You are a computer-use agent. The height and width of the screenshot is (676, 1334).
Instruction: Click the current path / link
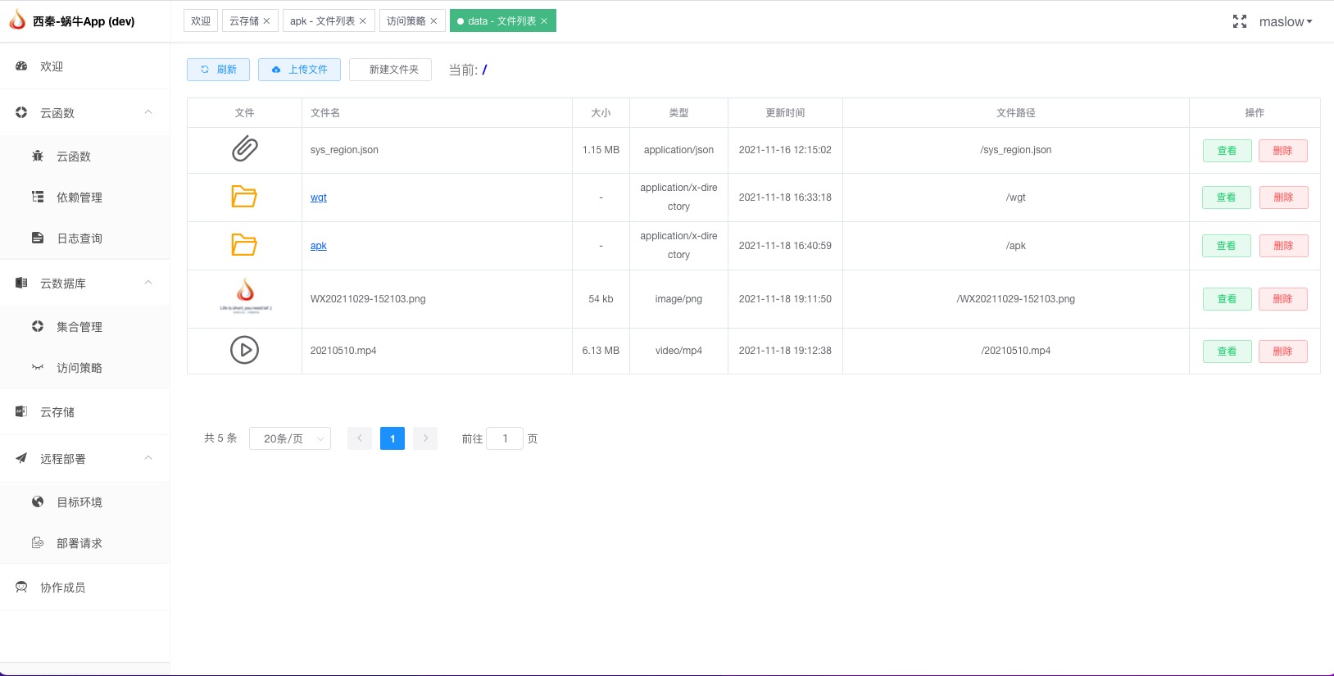pos(484,70)
